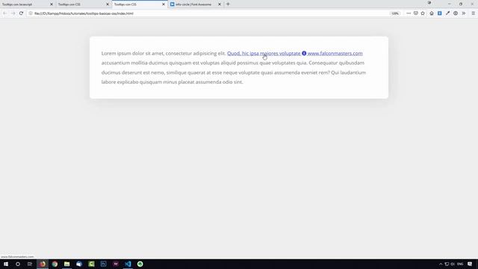Open the www.falconmasters.com link text

point(335,53)
